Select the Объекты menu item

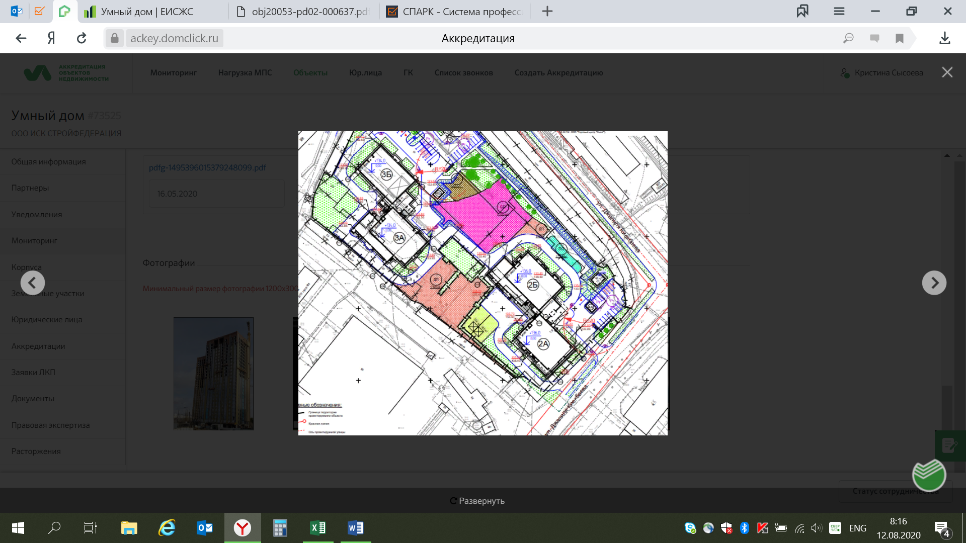click(x=310, y=72)
